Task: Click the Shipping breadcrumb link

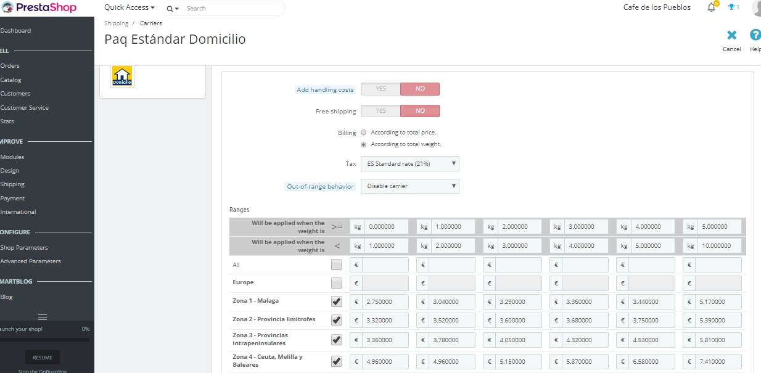Action: point(117,23)
